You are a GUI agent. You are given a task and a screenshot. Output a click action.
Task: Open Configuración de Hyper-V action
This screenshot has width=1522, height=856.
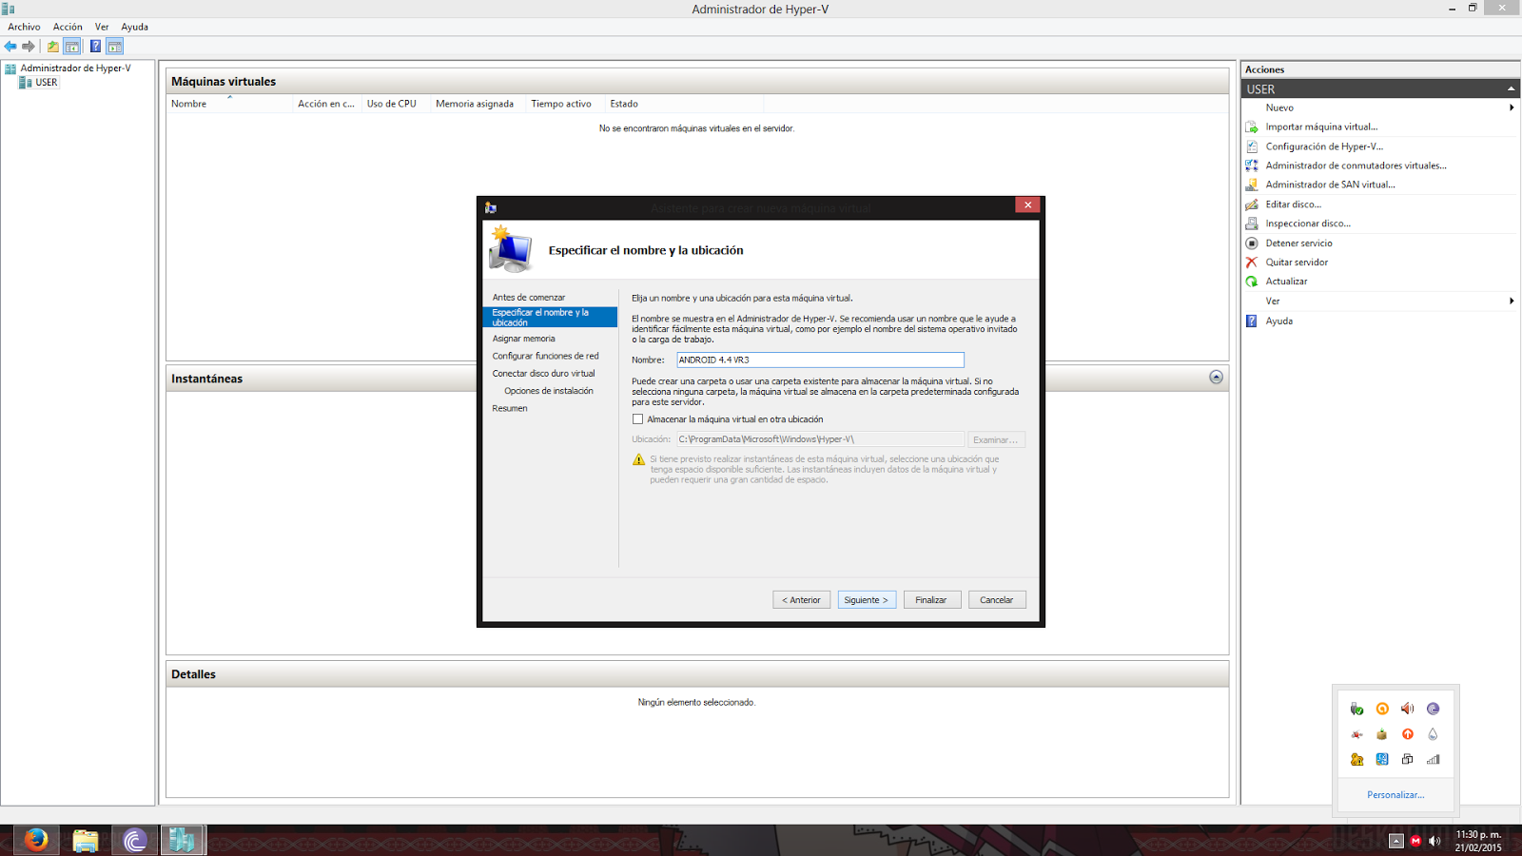(1324, 146)
